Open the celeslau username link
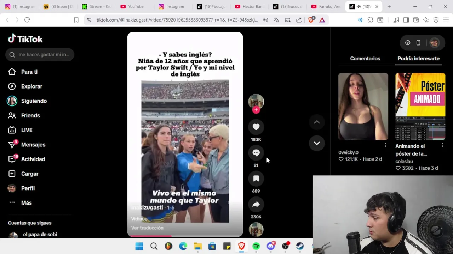453x254 pixels. click(404, 161)
